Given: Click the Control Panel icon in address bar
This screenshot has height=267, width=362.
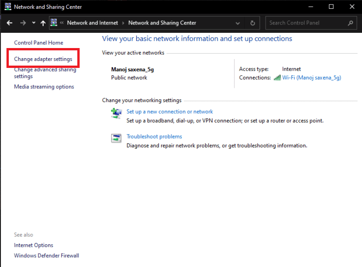Looking at the screenshot, I should [x=54, y=22].
